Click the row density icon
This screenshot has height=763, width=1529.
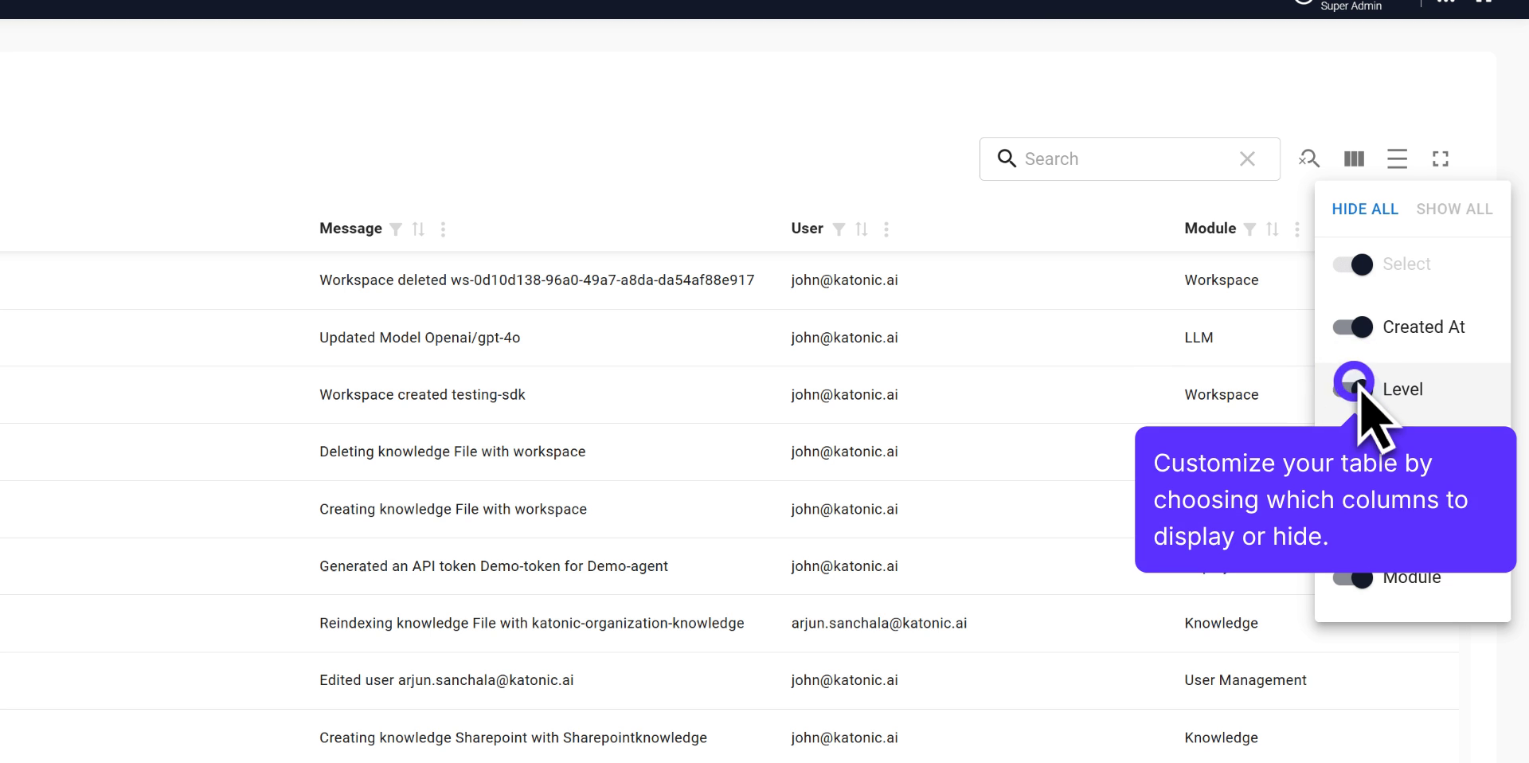pos(1398,158)
